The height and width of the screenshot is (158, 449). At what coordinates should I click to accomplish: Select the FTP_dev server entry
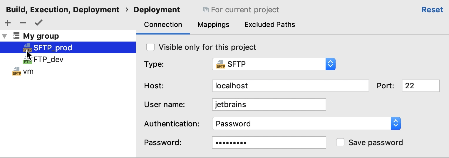[48, 60]
